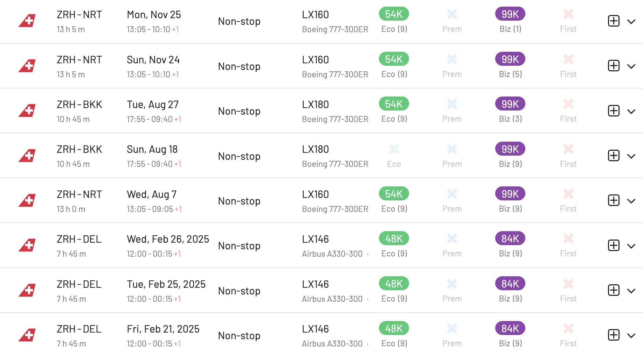643x356 pixels.
Task: Expand the Fri, Feb 21, 2025 flight row
Action: click(x=631, y=336)
